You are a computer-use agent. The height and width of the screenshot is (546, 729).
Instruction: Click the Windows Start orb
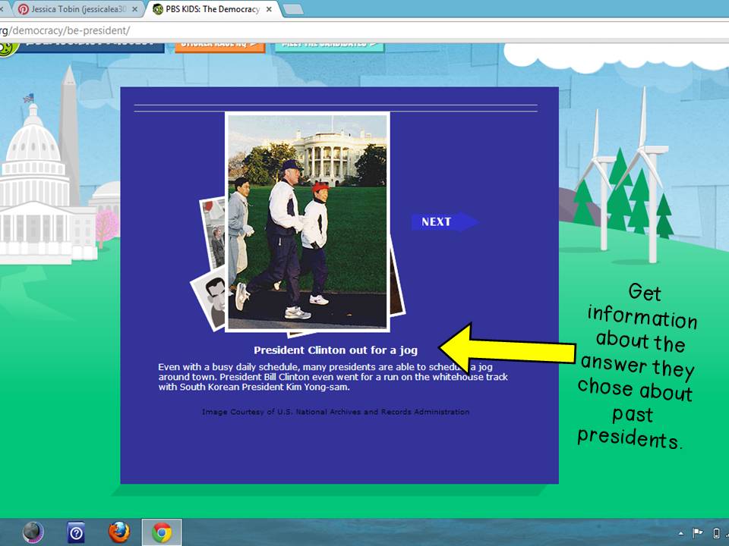(31, 532)
